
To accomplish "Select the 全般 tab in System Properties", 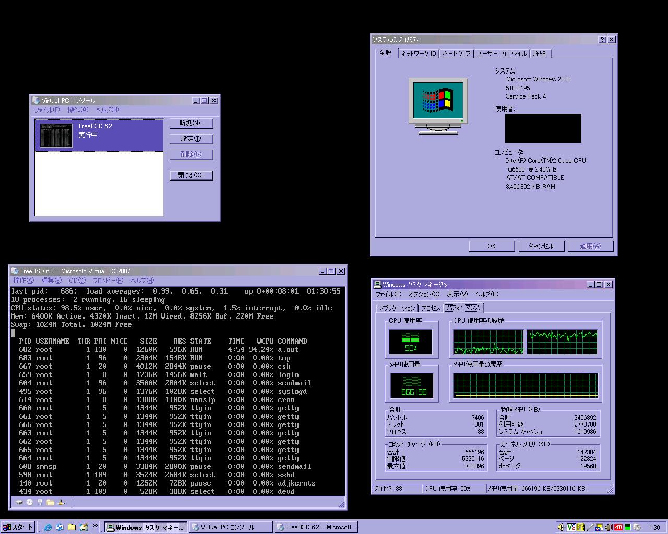I will tap(387, 53).
